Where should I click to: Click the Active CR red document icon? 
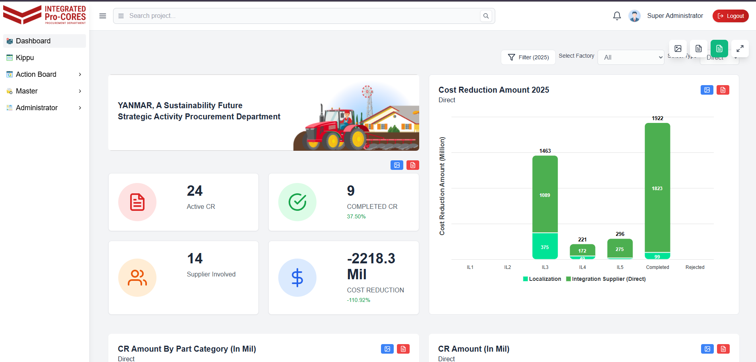137,202
